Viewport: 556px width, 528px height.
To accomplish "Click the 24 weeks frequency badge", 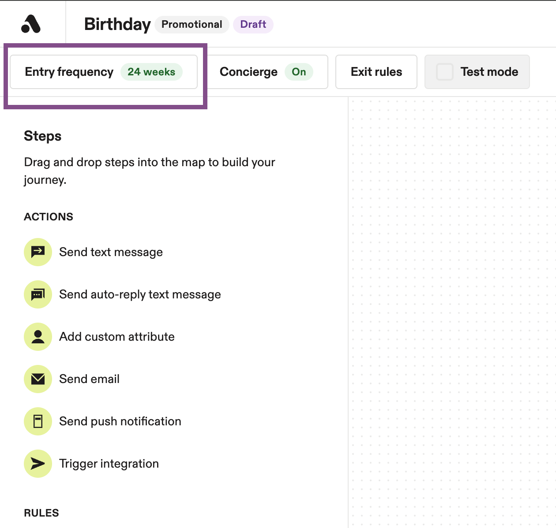I will [151, 72].
